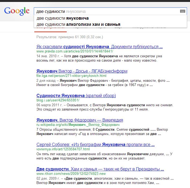
Task: Click the Google logo
Action: (17, 11)
